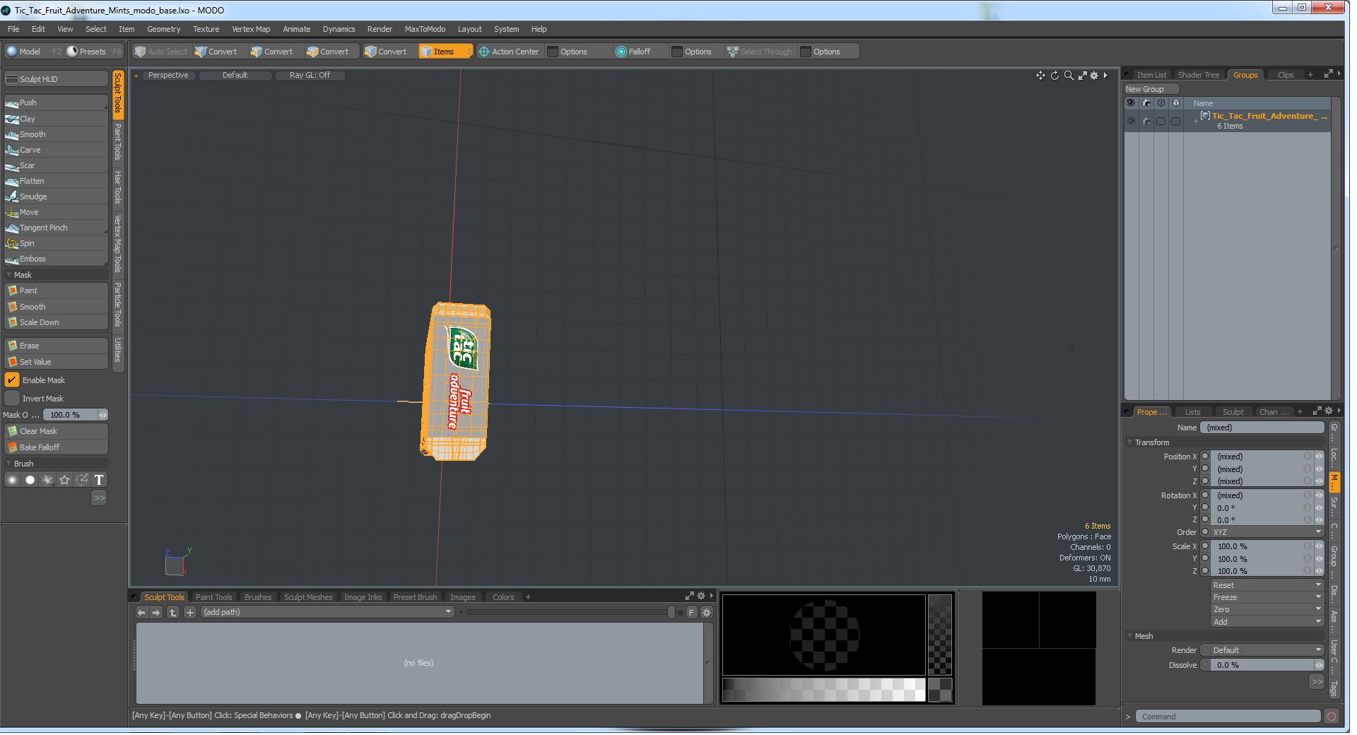Select the Tangent Pinch tool
Viewport: 1357px width, 735px height.
coord(56,228)
